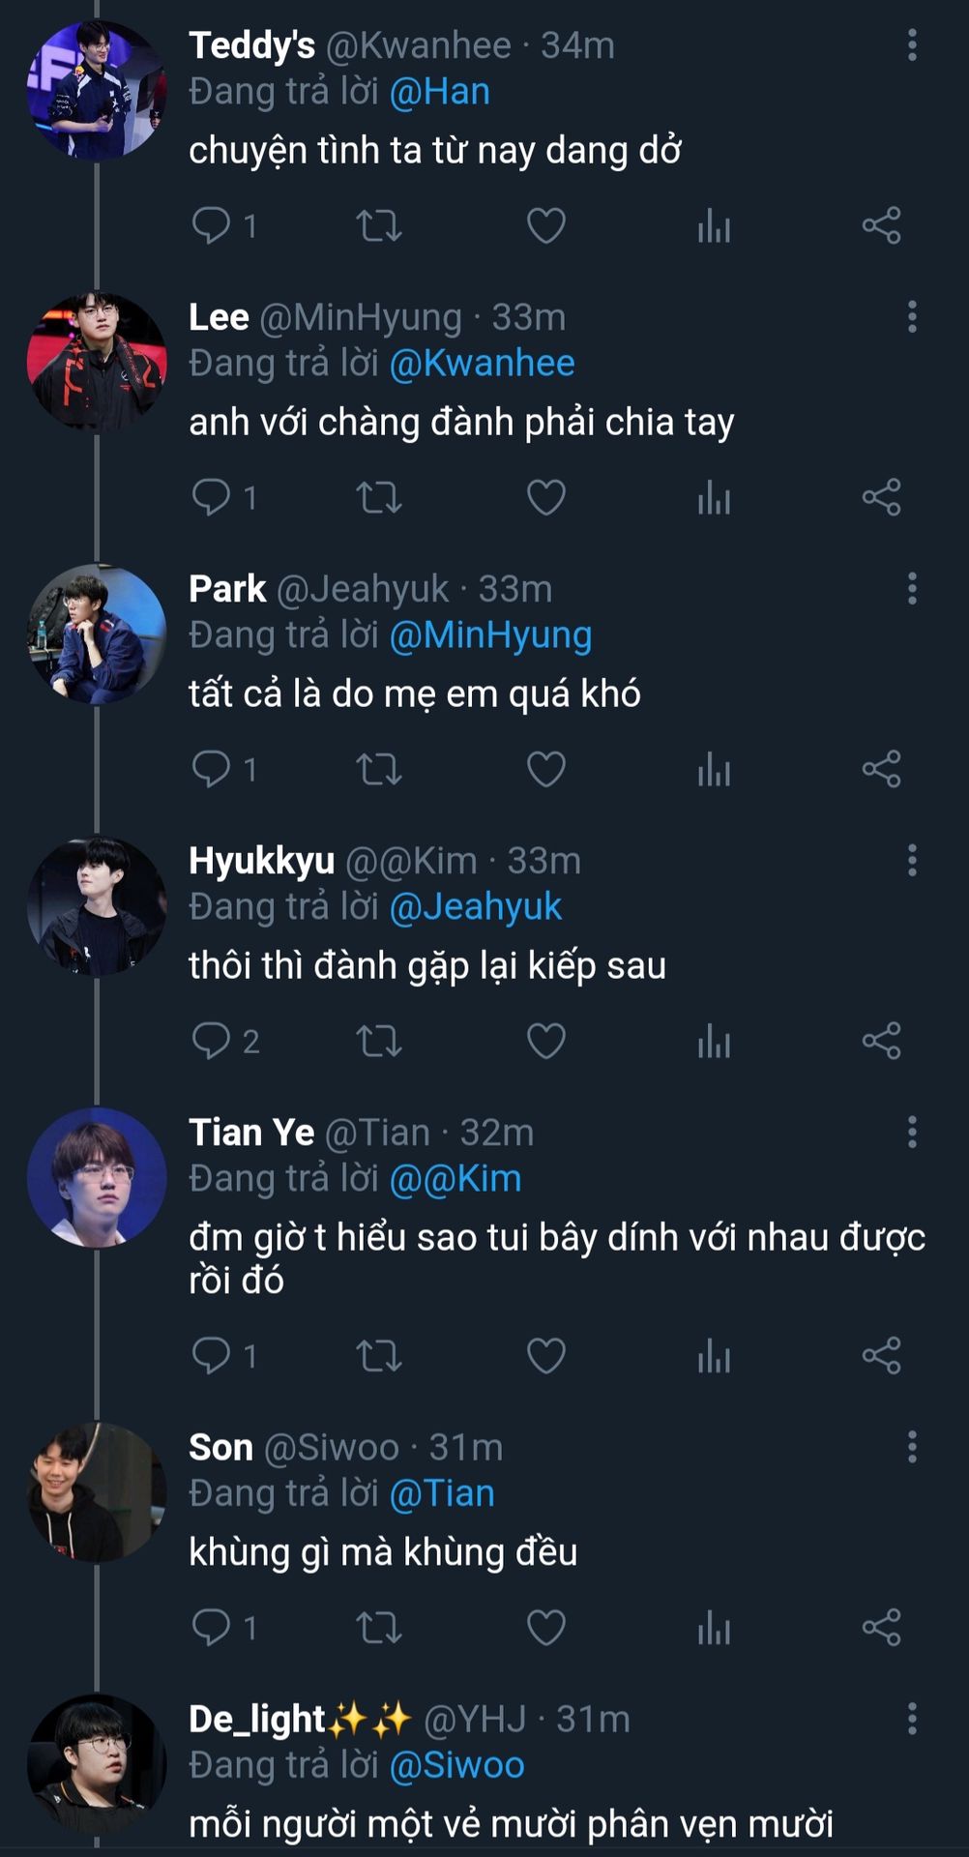Like Tian Ye's tweet

click(x=545, y=1356)
